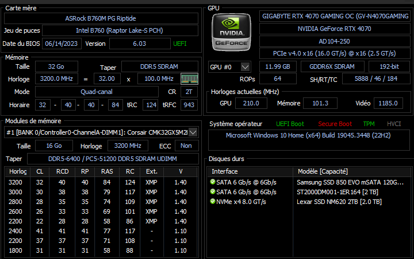This screenshot has width=414, height=259.
Task: Click the 3200.0 MHz memory clock value
Action: [x=56, y=79]
